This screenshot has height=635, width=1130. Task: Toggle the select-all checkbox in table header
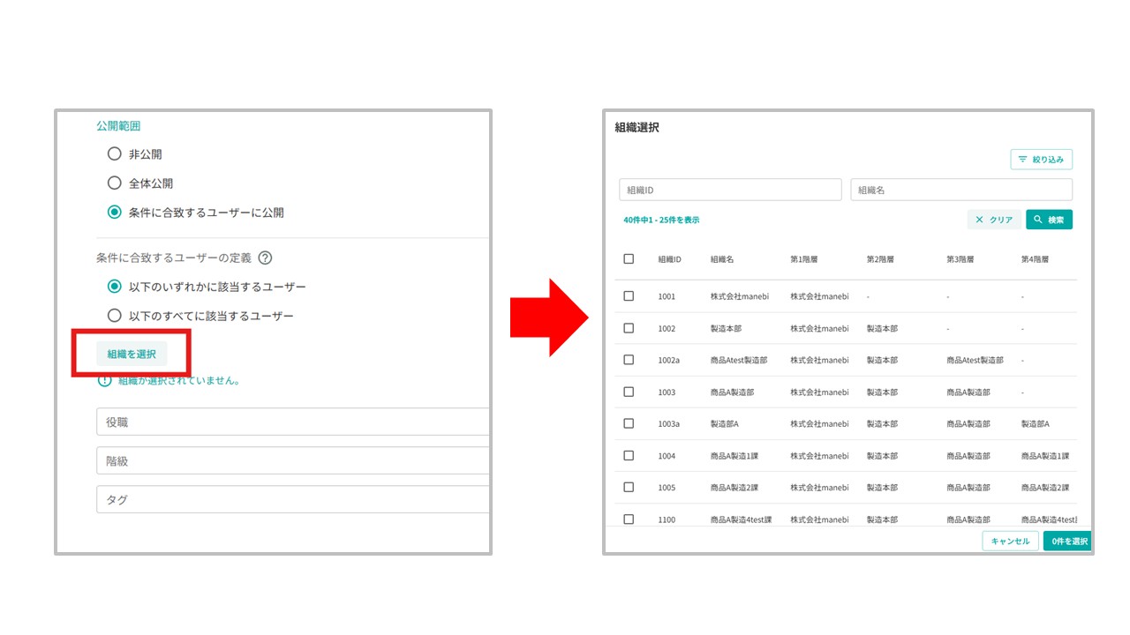pos(629,259)
